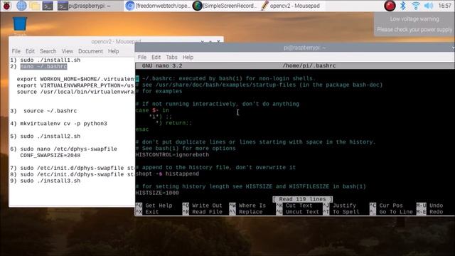455x256 pixels.
Task: Launch the web browser globe icon
Action: coord(21,6)
